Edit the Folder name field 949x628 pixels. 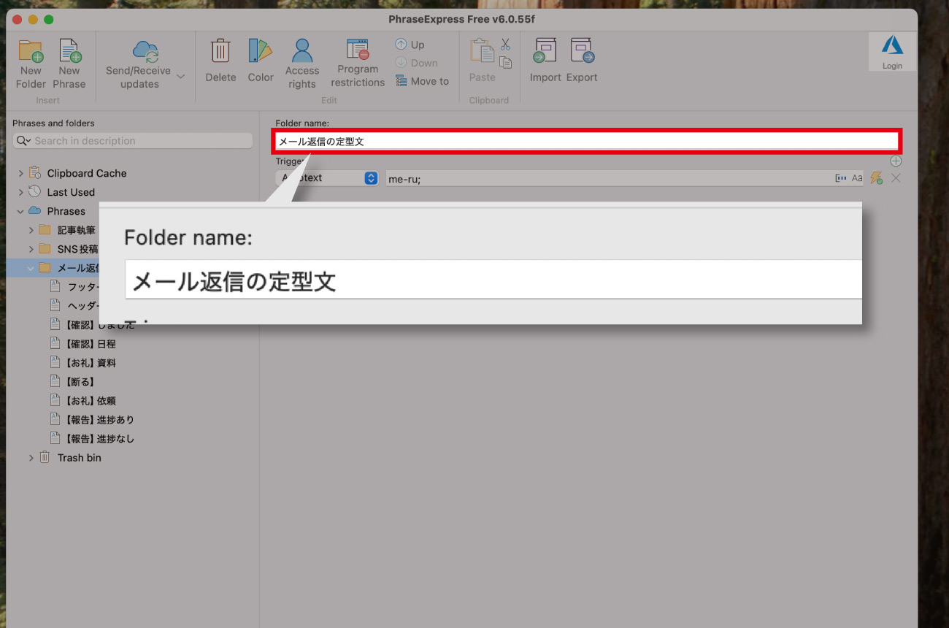click(587, 142)
